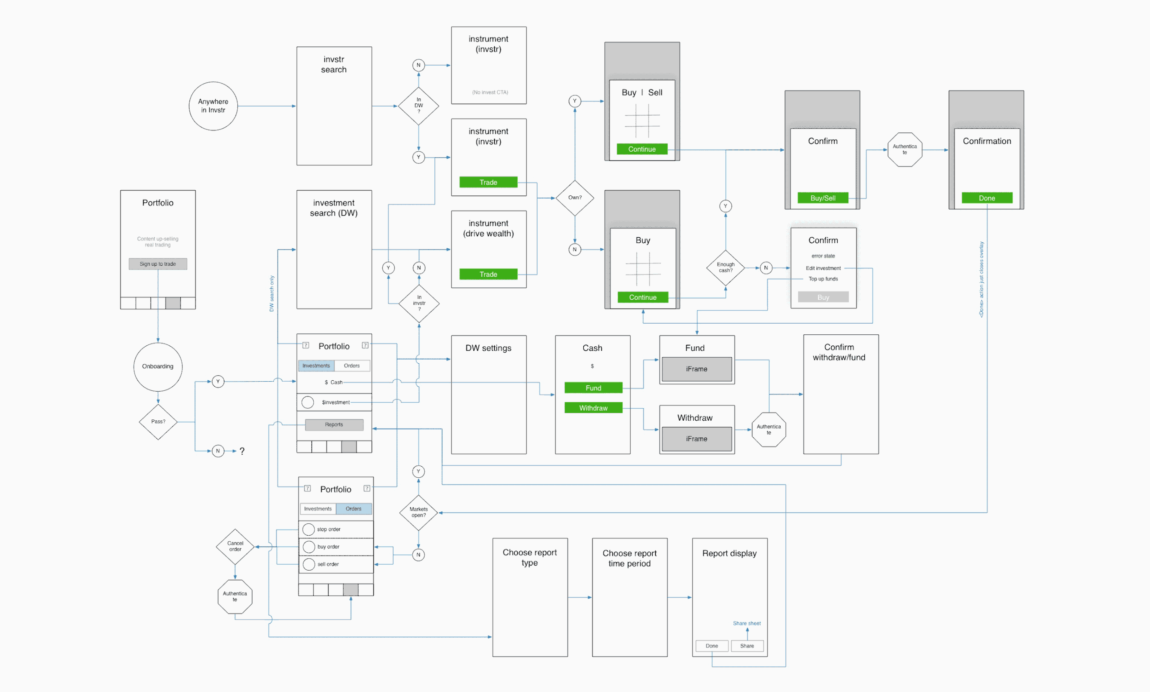Click right help icon in Orders-tab Portfolio header

tap(367, 488)
